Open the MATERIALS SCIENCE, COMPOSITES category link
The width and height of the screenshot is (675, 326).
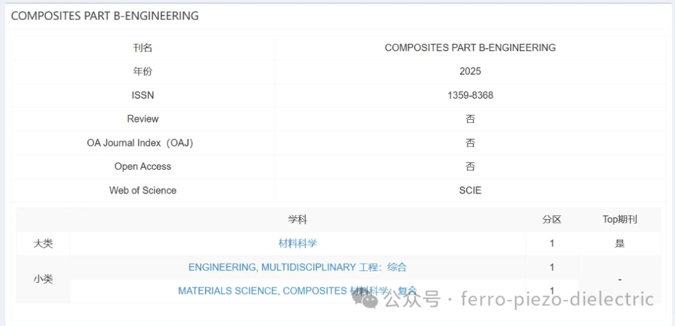[262, 291]
